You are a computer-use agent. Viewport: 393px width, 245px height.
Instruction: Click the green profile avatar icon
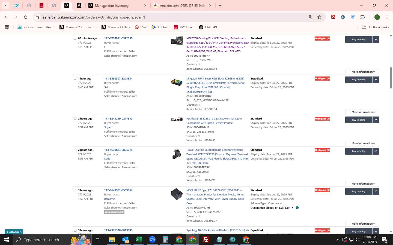[x=377, y=17]
